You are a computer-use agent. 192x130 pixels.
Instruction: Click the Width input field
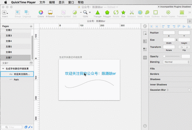tap(169, 40)
